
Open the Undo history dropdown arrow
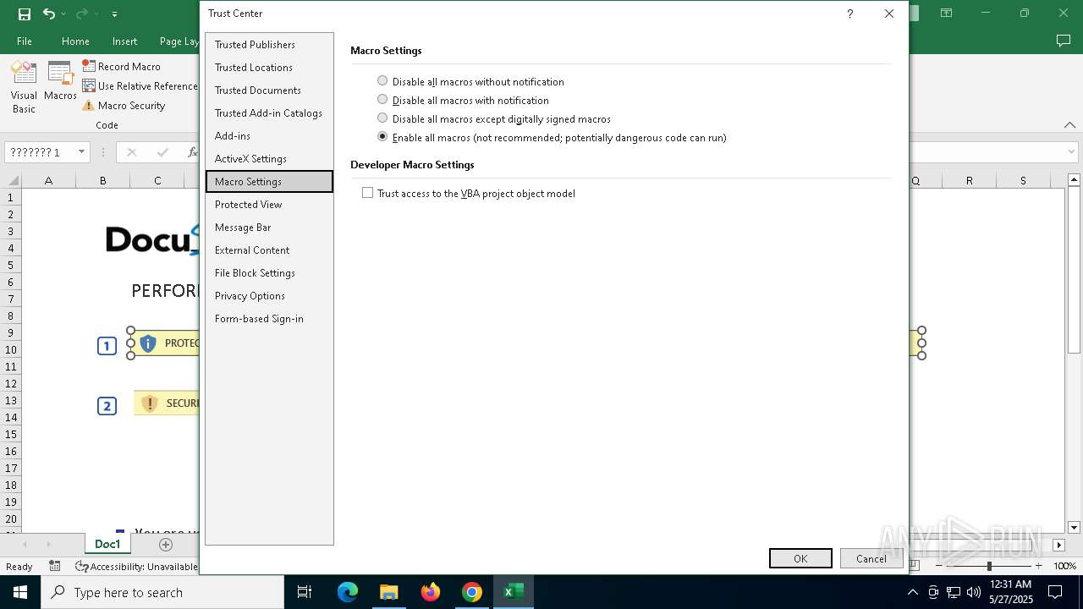pos(63,14)
